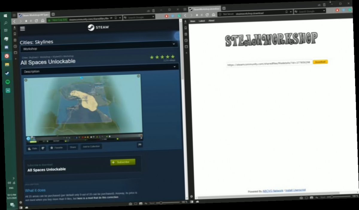Open the Vivaldi menu in the left browser window

14,15
